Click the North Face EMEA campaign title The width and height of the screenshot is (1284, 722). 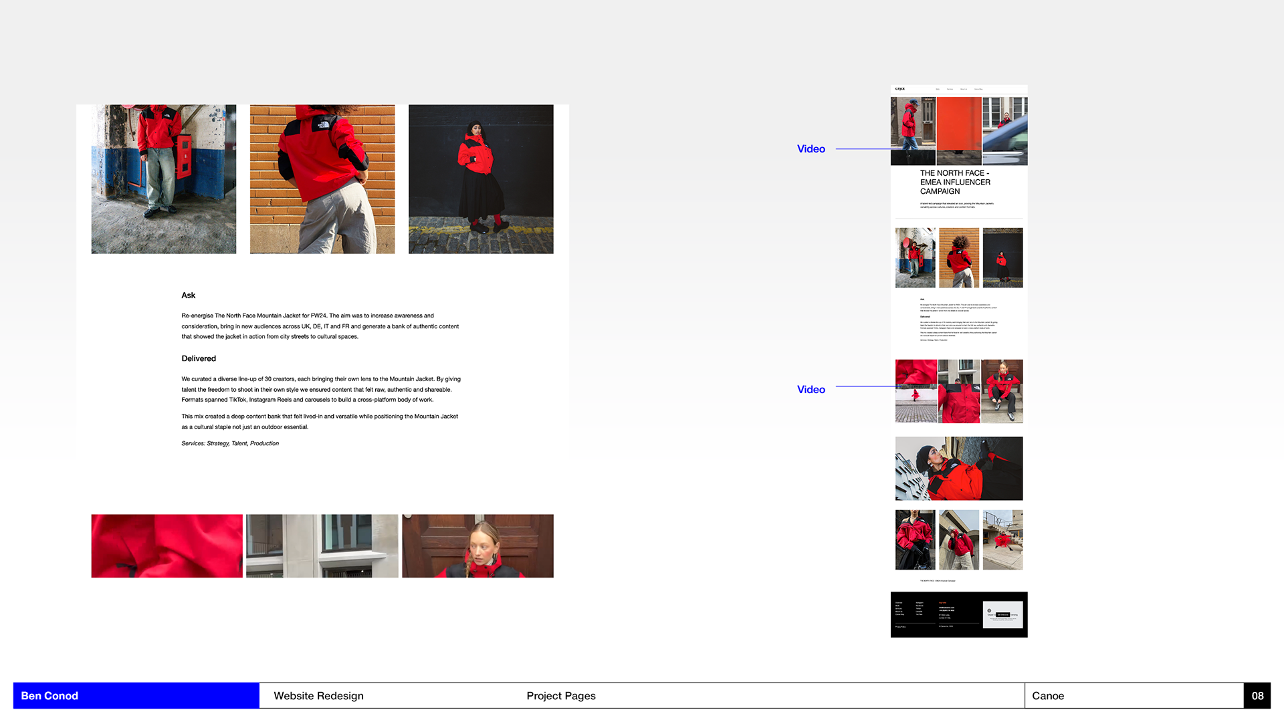click(954, 182)
